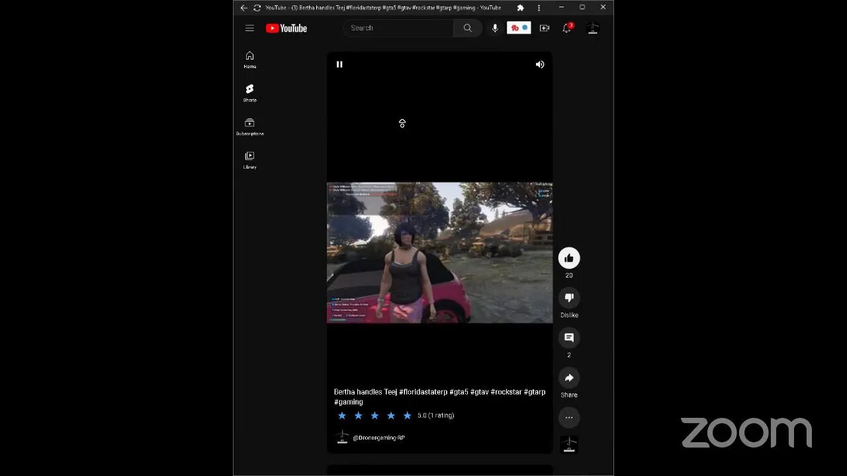Start voice search with microphone icon
Image resolution: width=847 pixels, height=476 pixels.
495,28
